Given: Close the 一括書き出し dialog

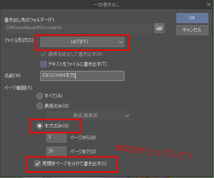Looking at the screenshot, I should (x=209, y=4).
